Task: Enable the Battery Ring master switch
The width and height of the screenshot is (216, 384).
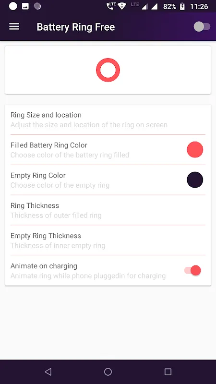Action: point(202,27)
